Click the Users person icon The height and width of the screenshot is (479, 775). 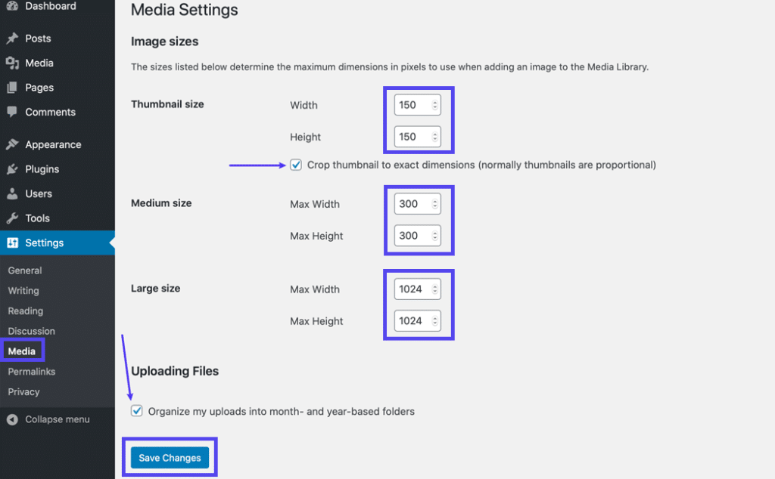tap(12, 193)
